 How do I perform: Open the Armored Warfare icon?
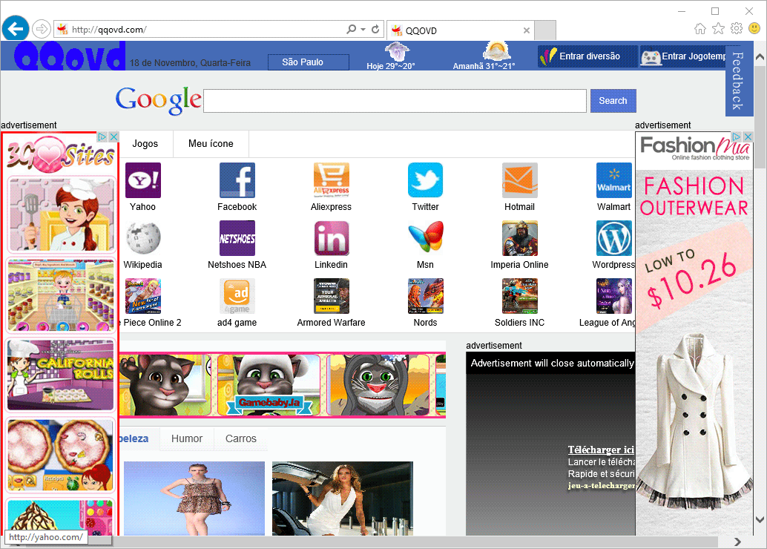point(331,296)
